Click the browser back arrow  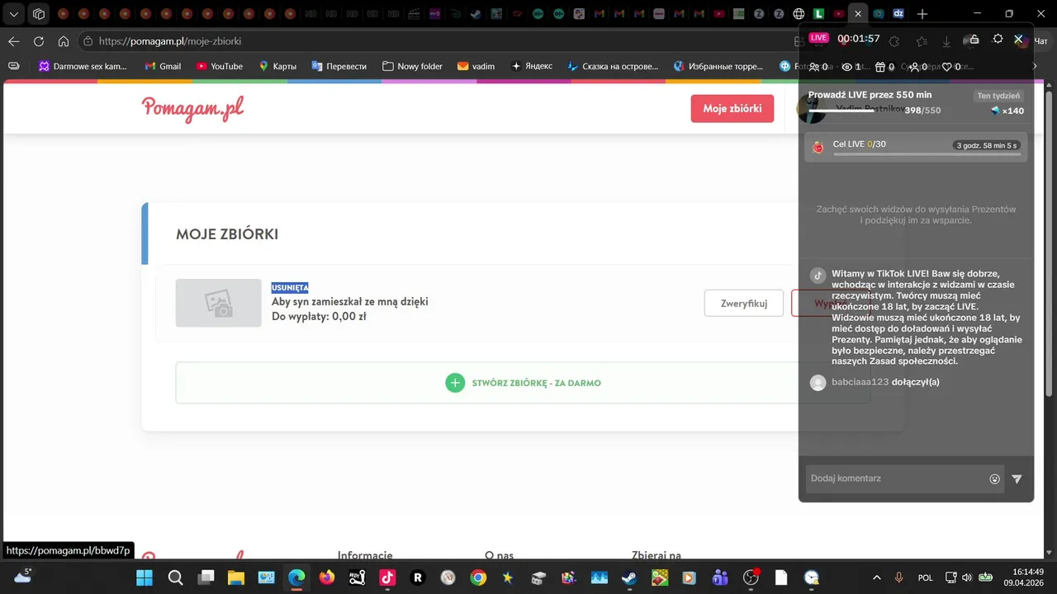pyautogui.click(x=13, y=41)
